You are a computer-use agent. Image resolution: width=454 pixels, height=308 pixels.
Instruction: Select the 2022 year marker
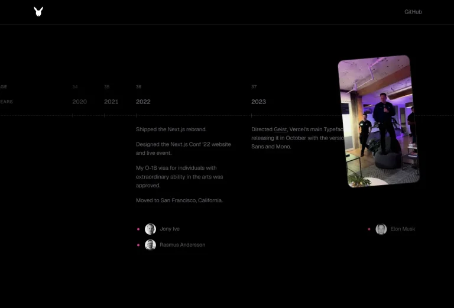pos(143,102)
